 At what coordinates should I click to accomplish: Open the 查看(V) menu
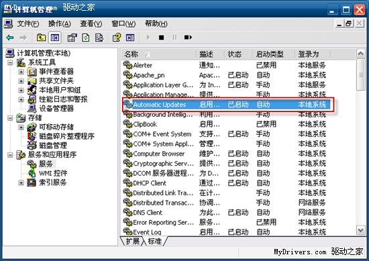click(x=91, y=23)
